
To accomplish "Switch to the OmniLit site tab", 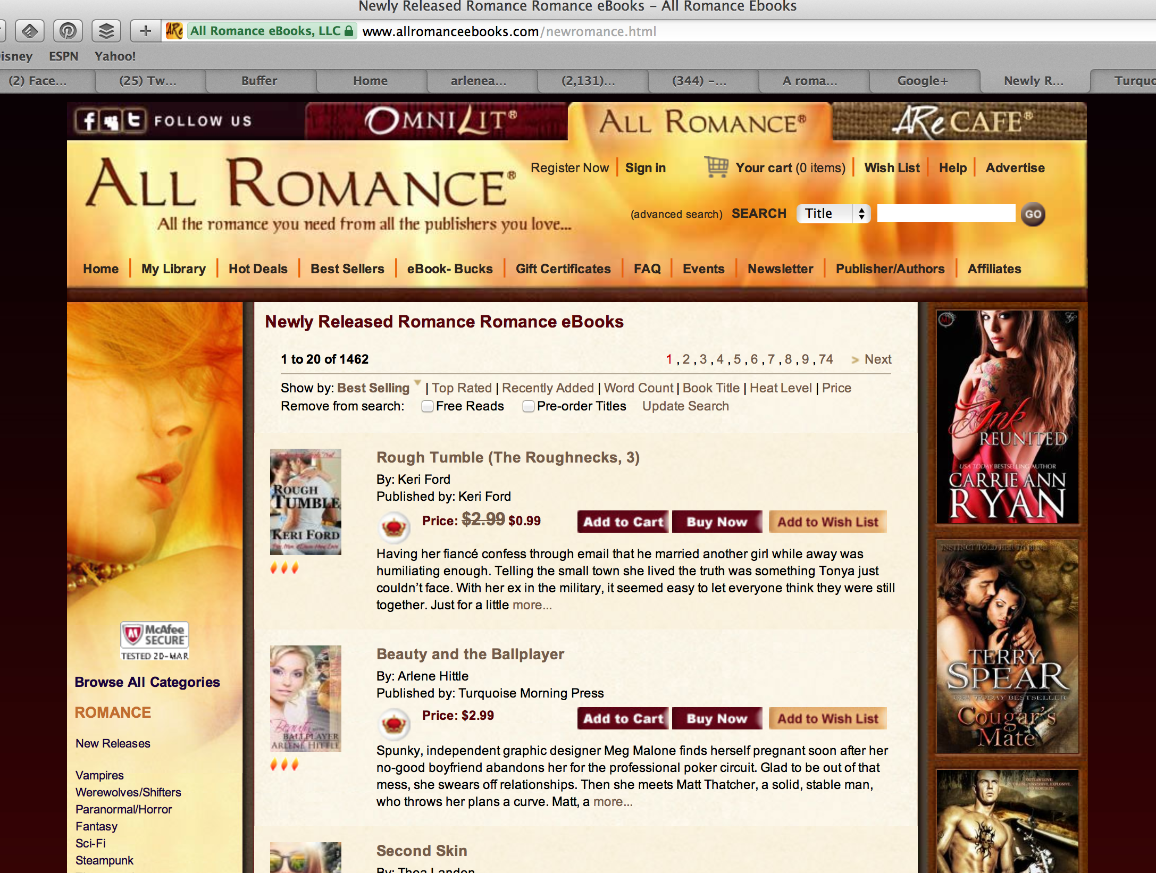I will click(x=437, y=122).
